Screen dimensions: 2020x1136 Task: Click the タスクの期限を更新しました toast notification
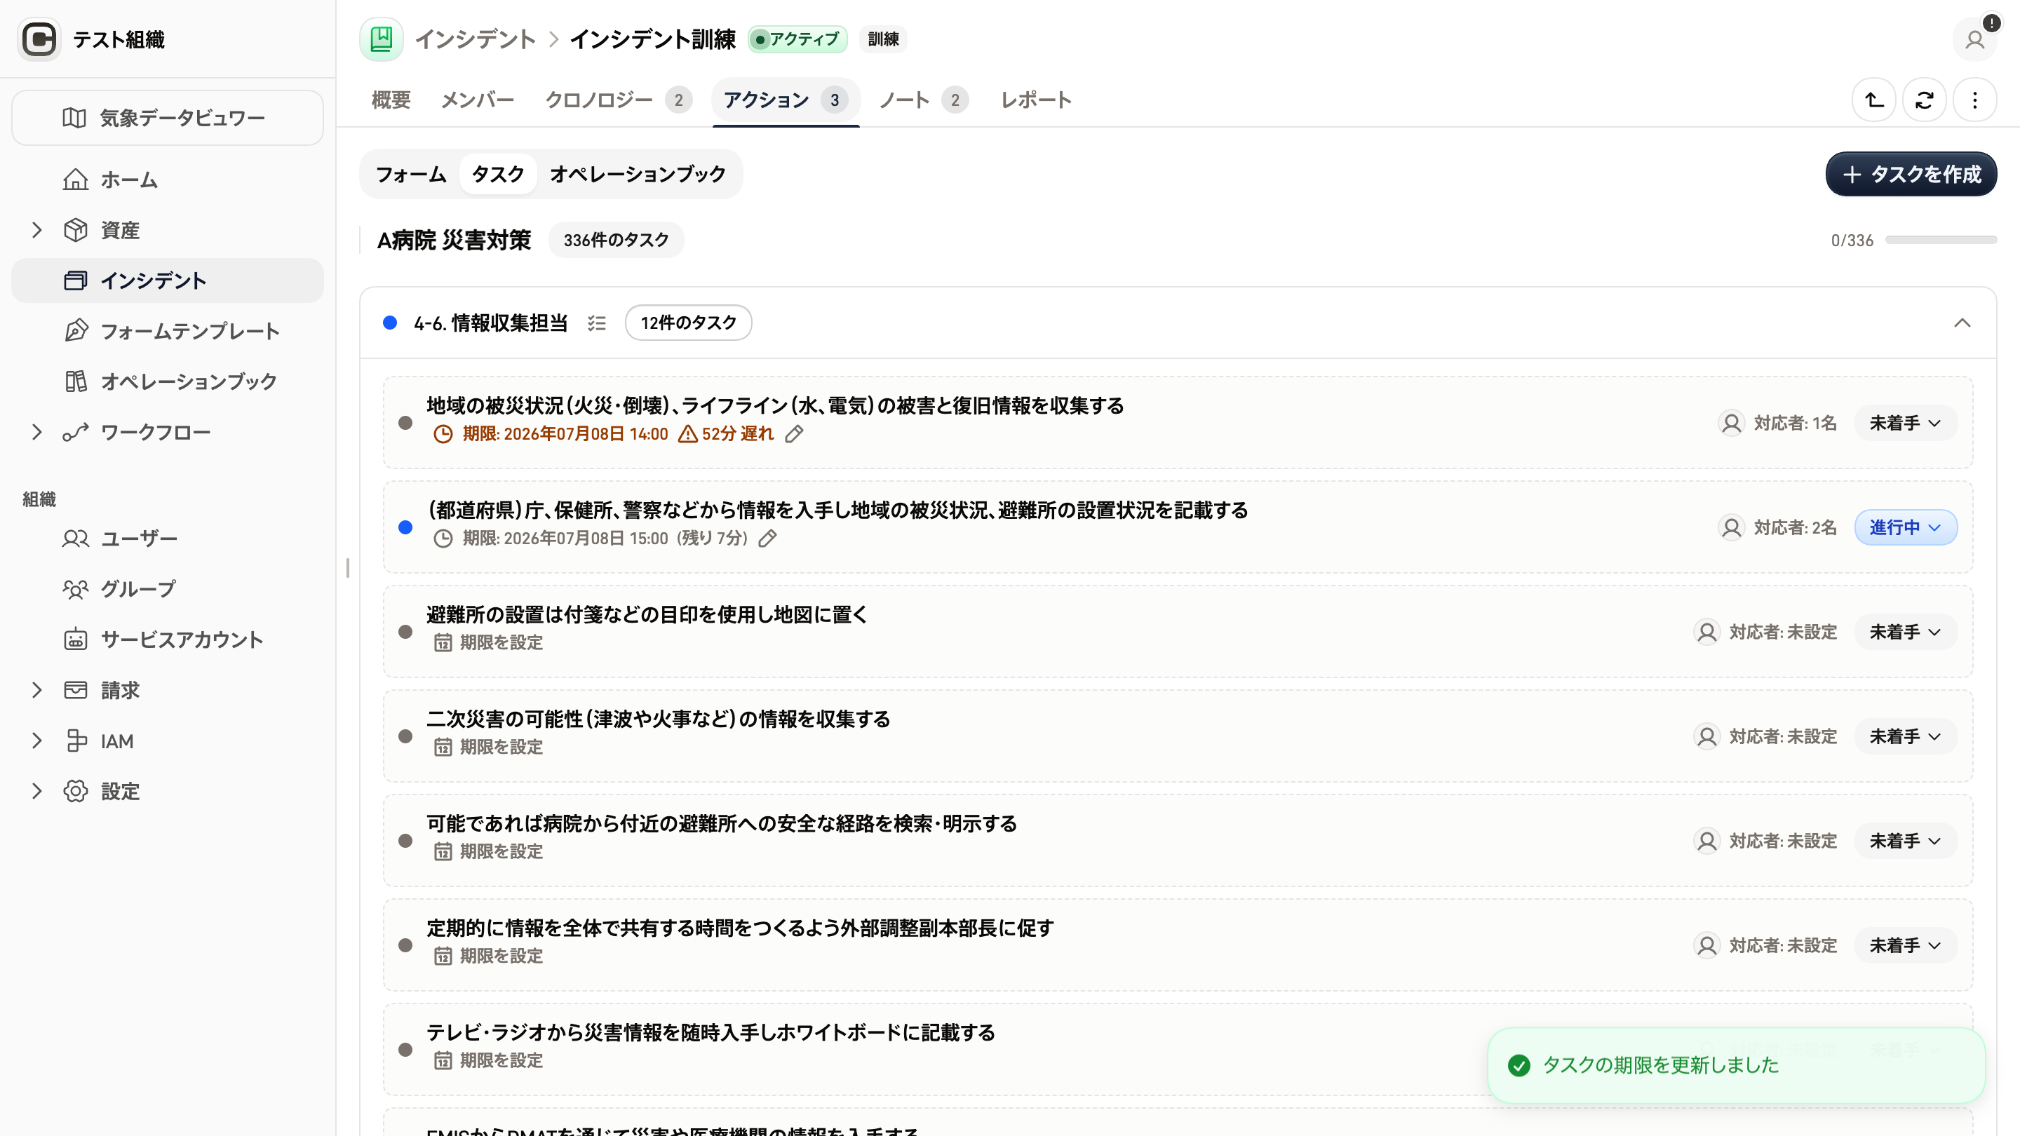point(1736,1065)
